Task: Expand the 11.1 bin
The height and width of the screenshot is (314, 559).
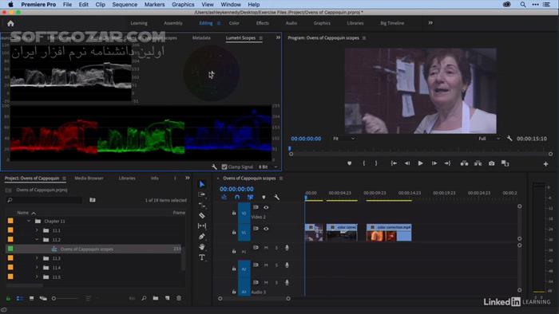Action: coord(37,230)
